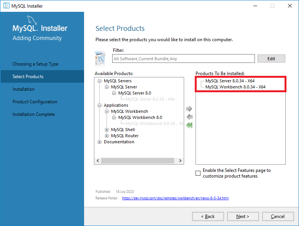The height and width of the screenshot is (226, 299).
Task: Select MySQL Server 8.0.34 - X64 to be installed
Action: coord(230,81)
